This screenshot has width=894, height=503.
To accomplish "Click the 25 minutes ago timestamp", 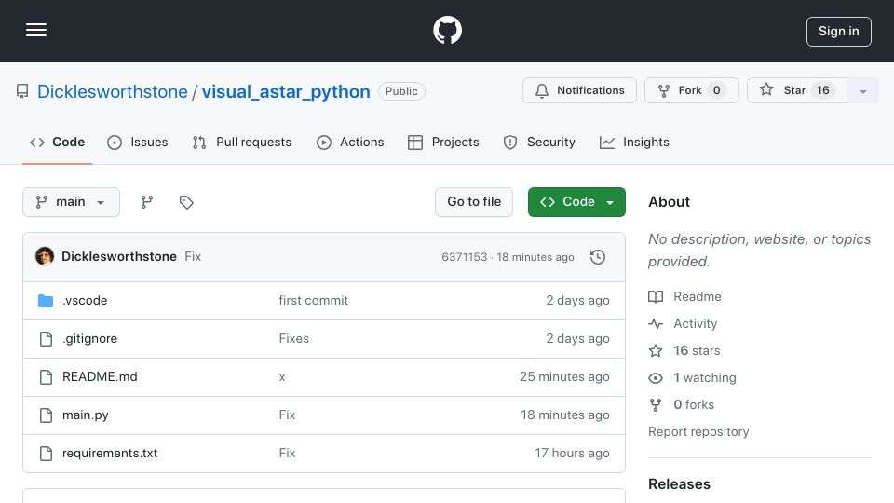I will [564, 377].
